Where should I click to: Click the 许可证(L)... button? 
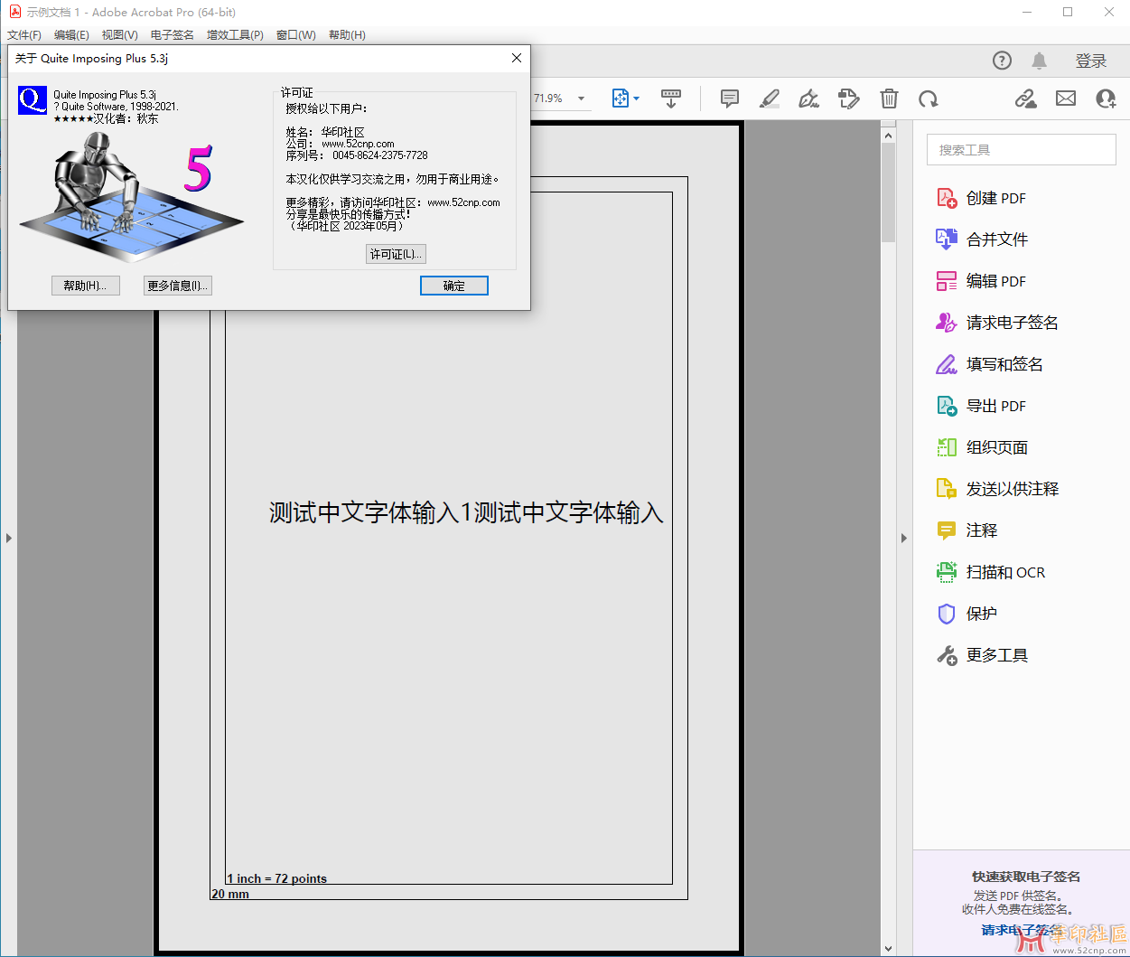point(396,254)
